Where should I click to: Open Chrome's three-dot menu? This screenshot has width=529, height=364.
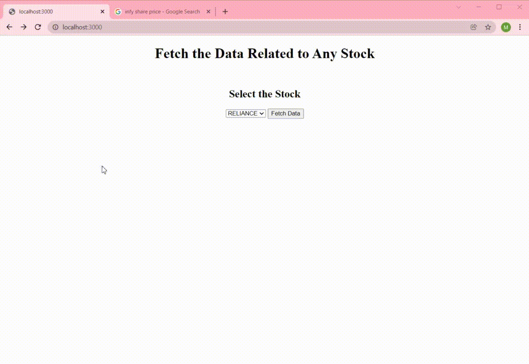[x=520, y=27]
